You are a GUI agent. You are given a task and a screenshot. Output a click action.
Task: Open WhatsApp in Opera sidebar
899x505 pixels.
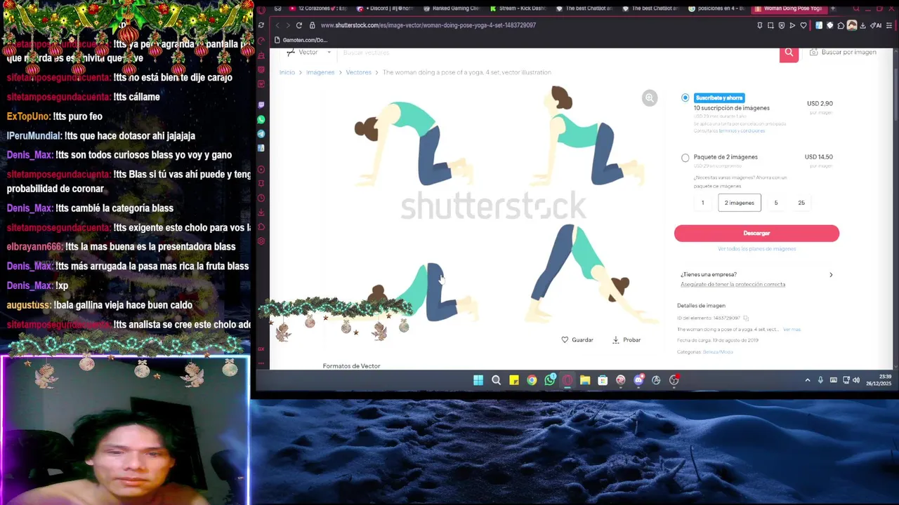tap(261, 119)
